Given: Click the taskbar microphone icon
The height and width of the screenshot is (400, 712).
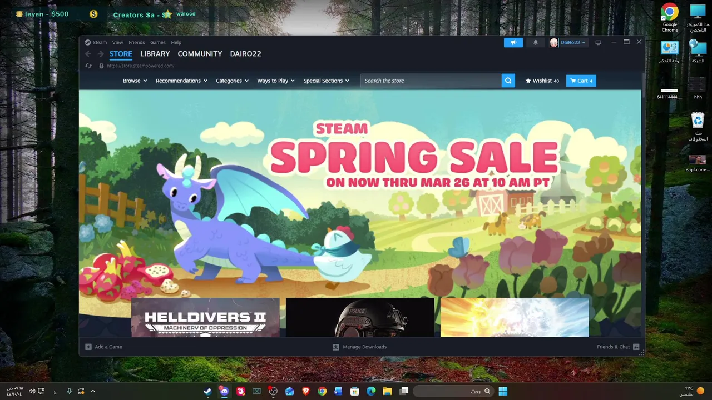Looking at the screenshot, I should click(x=69, y=391).
